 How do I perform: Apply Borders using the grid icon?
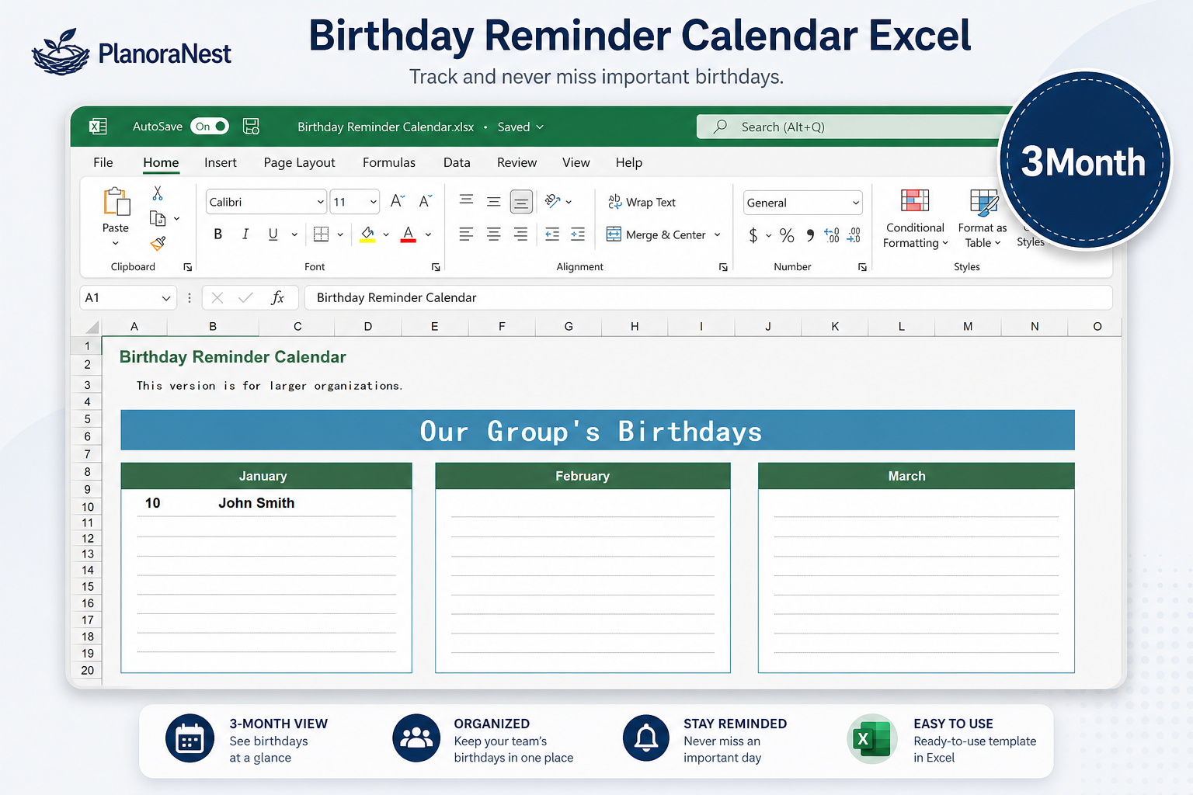321,234
